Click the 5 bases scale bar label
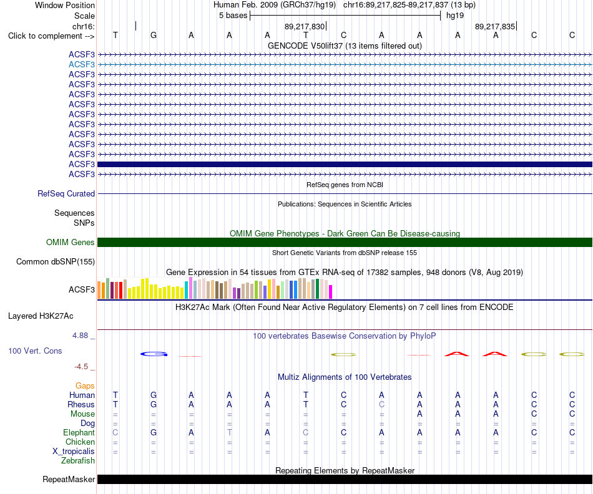This screenshot has width=593, height=494. pyautogui.click(x=233, y=16)
